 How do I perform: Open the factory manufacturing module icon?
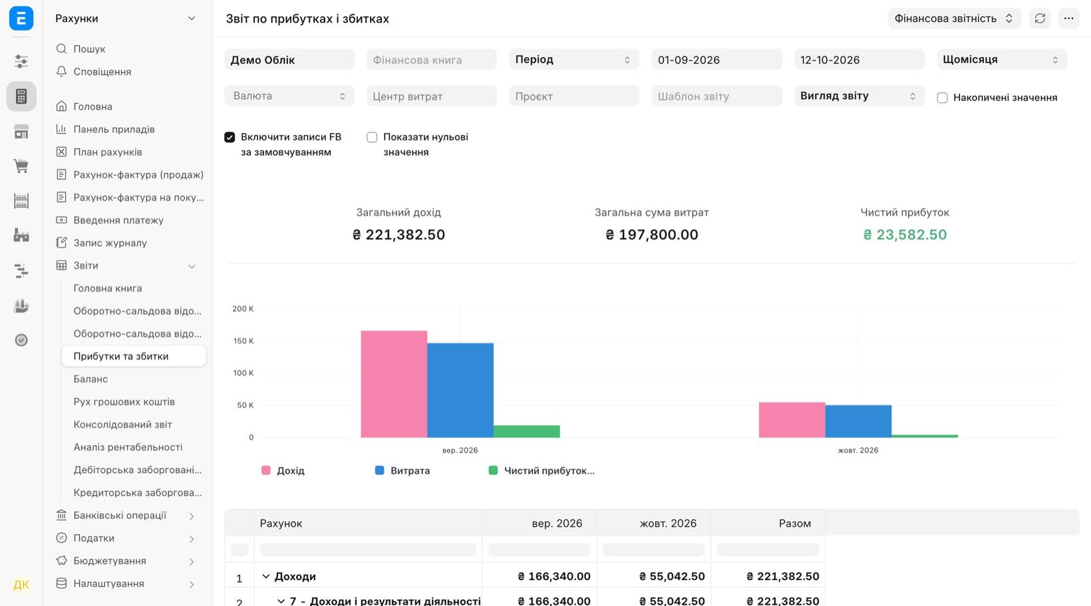click(21, 235)
